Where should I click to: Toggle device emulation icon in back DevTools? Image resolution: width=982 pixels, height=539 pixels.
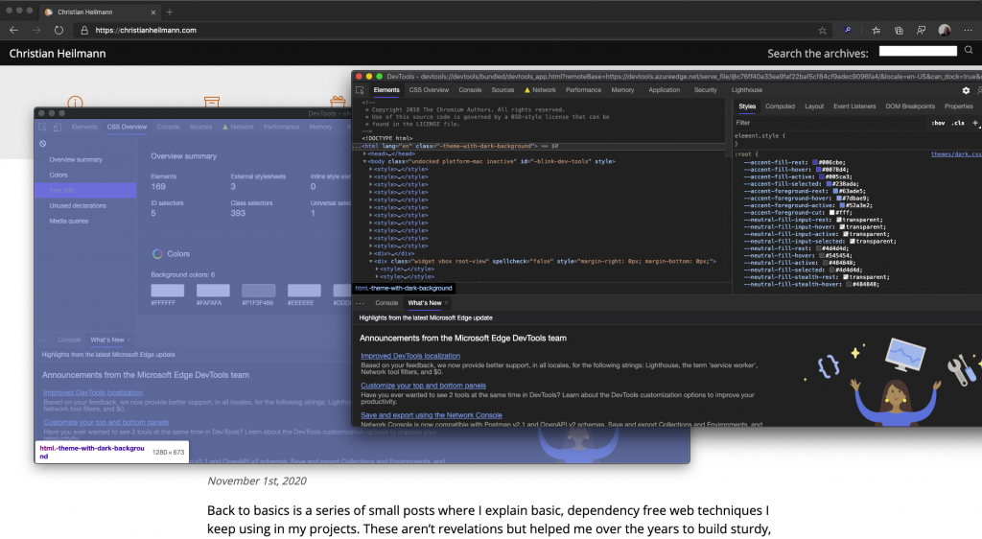57,128
